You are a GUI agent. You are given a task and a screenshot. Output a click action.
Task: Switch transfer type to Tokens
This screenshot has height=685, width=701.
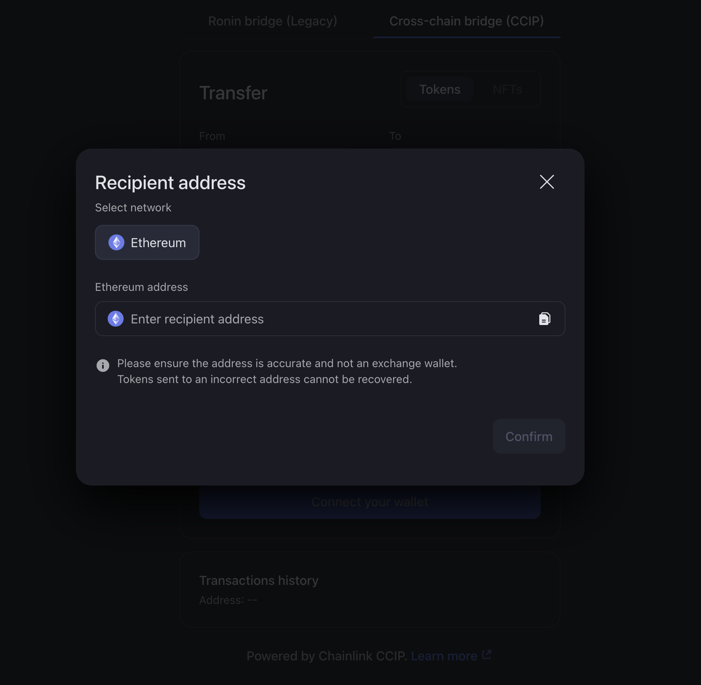(x=440, y=89)
